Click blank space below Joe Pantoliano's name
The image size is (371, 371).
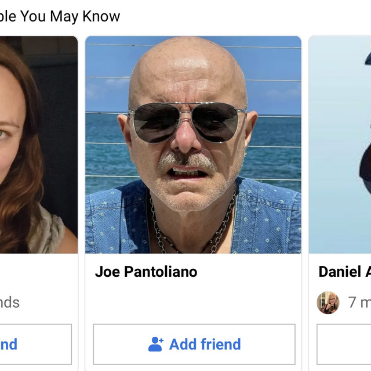pyautogui.click(x=193, y=302)
